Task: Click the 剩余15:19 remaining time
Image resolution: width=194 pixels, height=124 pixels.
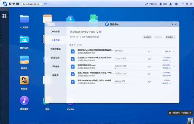Action: click(x=167, y=83)
